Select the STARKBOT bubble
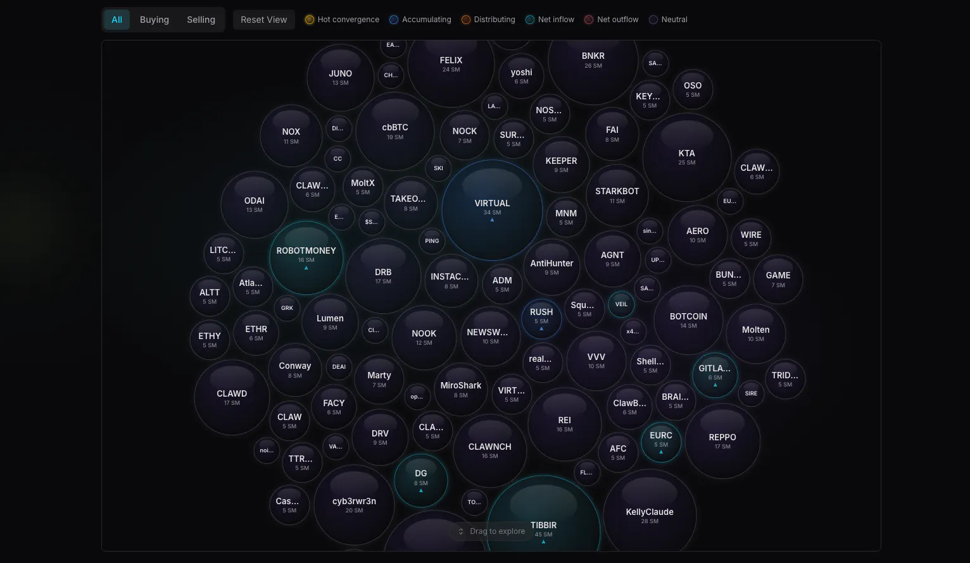 point(617,195)
